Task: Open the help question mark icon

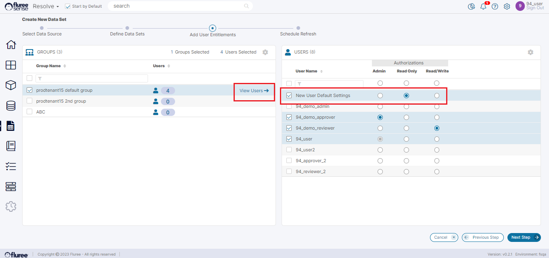Action: point(495,6)
